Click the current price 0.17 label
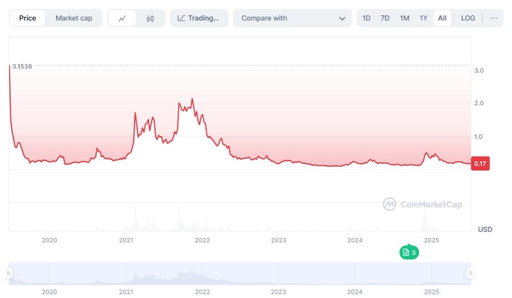 [x=479, y=164]
